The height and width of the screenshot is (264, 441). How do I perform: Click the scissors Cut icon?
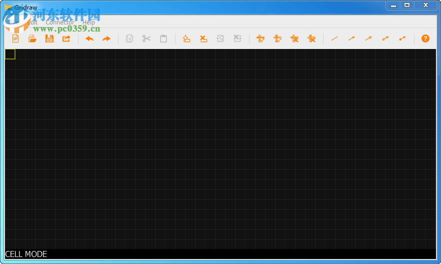146,38
